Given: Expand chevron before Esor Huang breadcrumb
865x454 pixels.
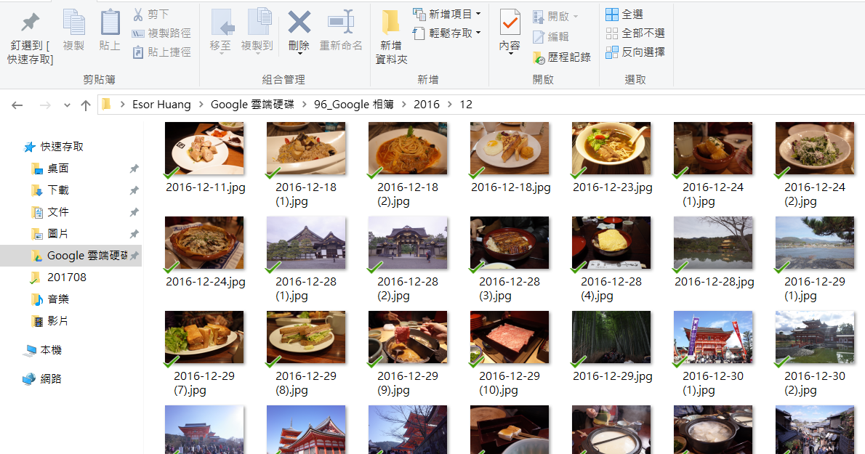Looking at the screenshot, I should click(122, 105).
